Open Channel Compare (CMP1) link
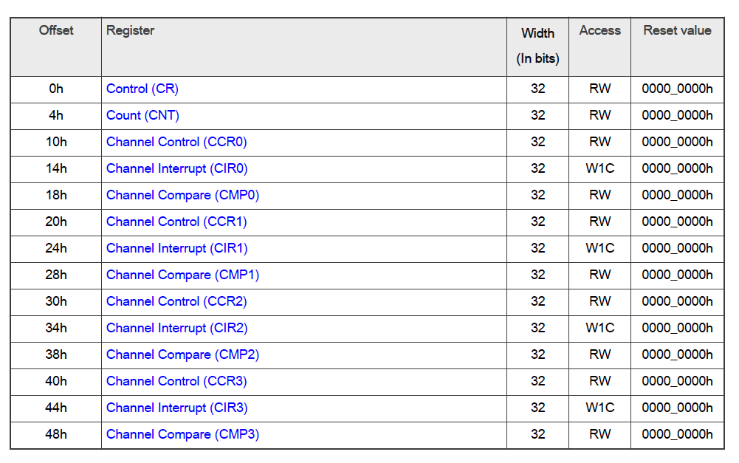Viewport: 739px width, 463px height. click(183, 275)
